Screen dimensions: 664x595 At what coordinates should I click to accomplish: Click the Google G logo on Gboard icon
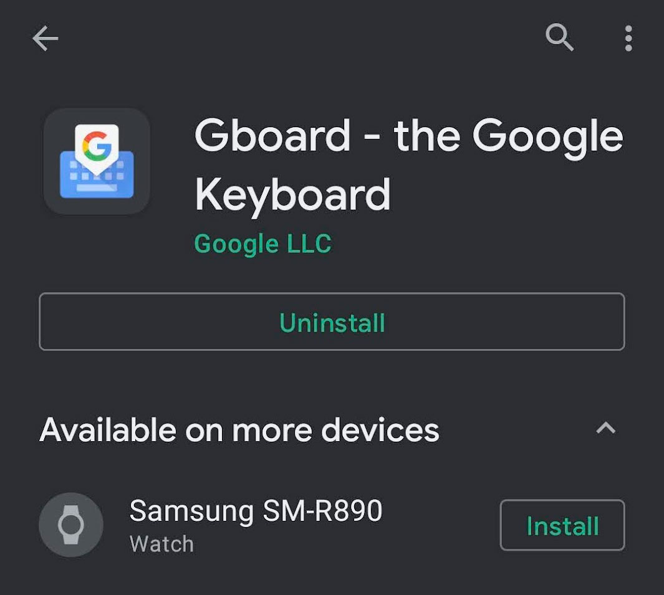tap(97, 146)
